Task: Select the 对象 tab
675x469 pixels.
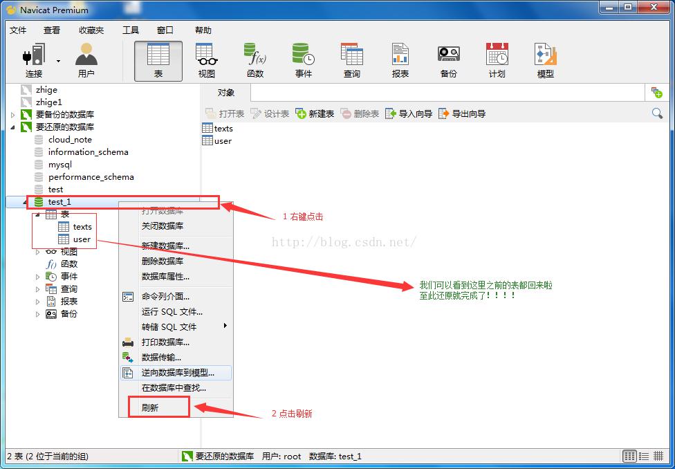Action: (226, 92)
